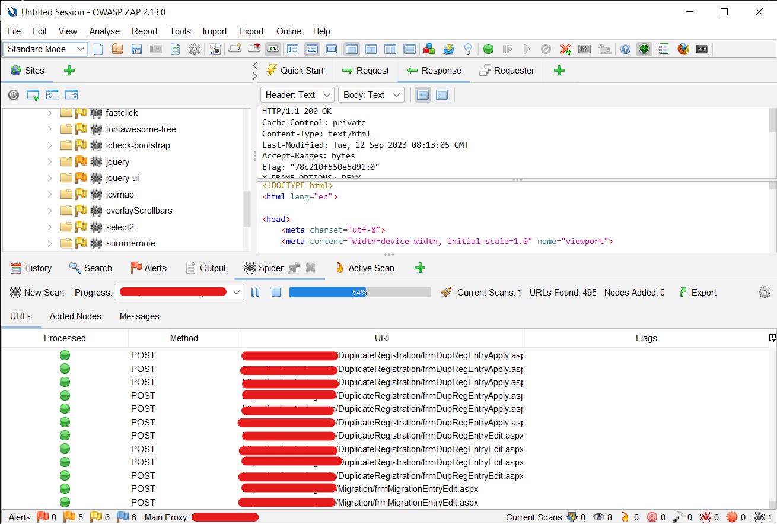Expand the select2 folder node

tap(49, 227)
